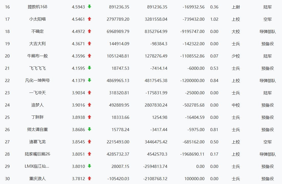Select rank number 25 row
The width and height of the screenshot is (282, 184).
141,117
